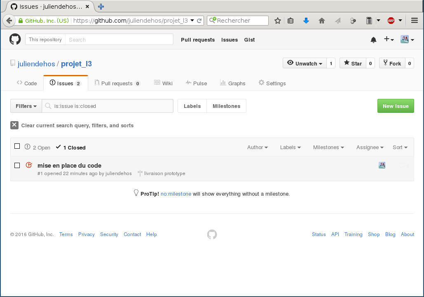Screen dimensions: 424x297
Task: Expand the URL bar history dropdown arrow
Action: tap(192, 21)
